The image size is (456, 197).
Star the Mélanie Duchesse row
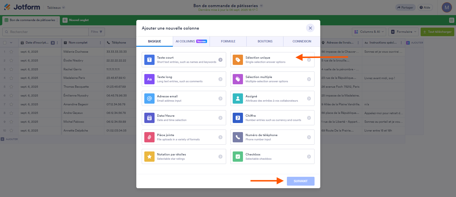pyautogui.click(x=11, y=52)
